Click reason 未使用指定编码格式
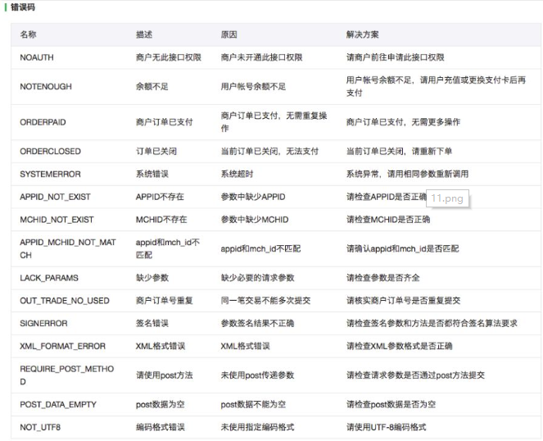Screen dimensions: 543x441 pos(258,428)
